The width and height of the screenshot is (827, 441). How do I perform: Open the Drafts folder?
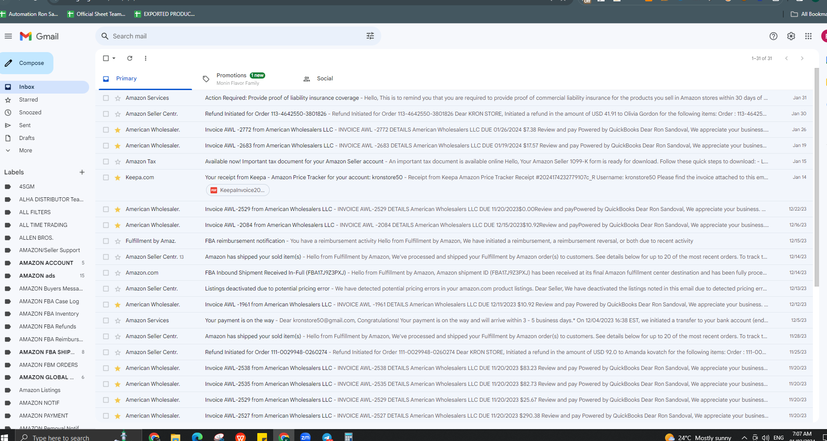[26, 138]
